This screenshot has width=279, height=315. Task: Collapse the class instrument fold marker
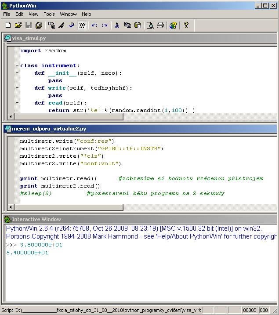tap(17, 65)
